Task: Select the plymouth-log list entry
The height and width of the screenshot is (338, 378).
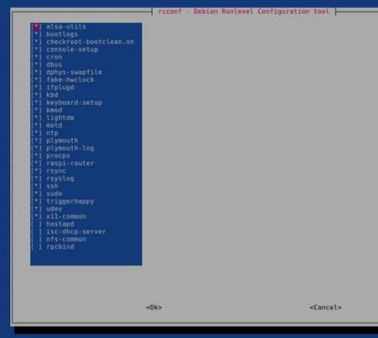Action: point(86,149)
